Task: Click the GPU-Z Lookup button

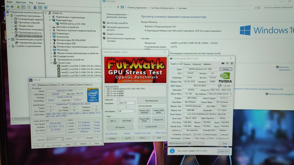Action: pyautogui.click(x=225, y=69)
